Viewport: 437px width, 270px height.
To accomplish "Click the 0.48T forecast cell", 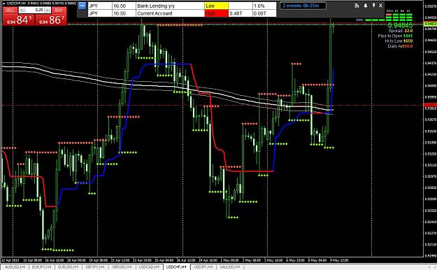I will [x=241, y=13].
